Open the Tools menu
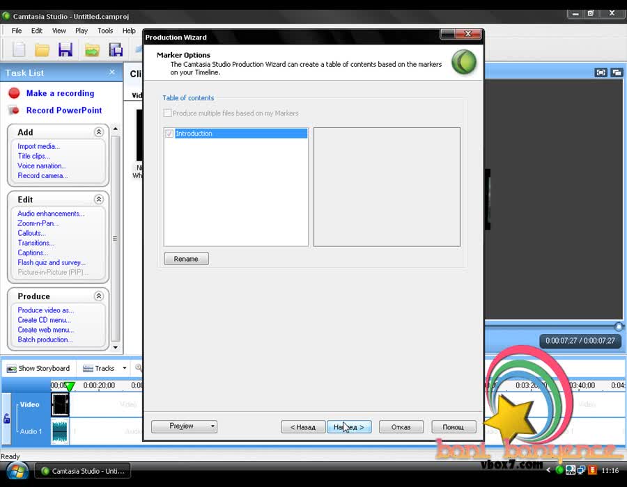This screenshot has width=627, height=487. 105,31
